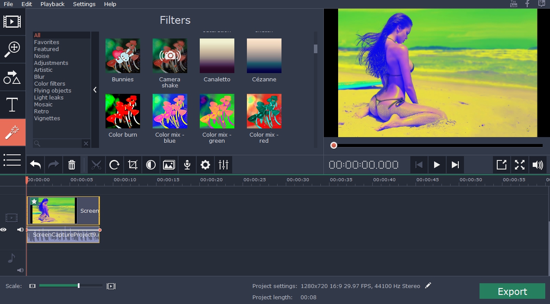The height and width of the screenshot is (304, 550).
Task: Open the Settings menu
Action: 84,4
